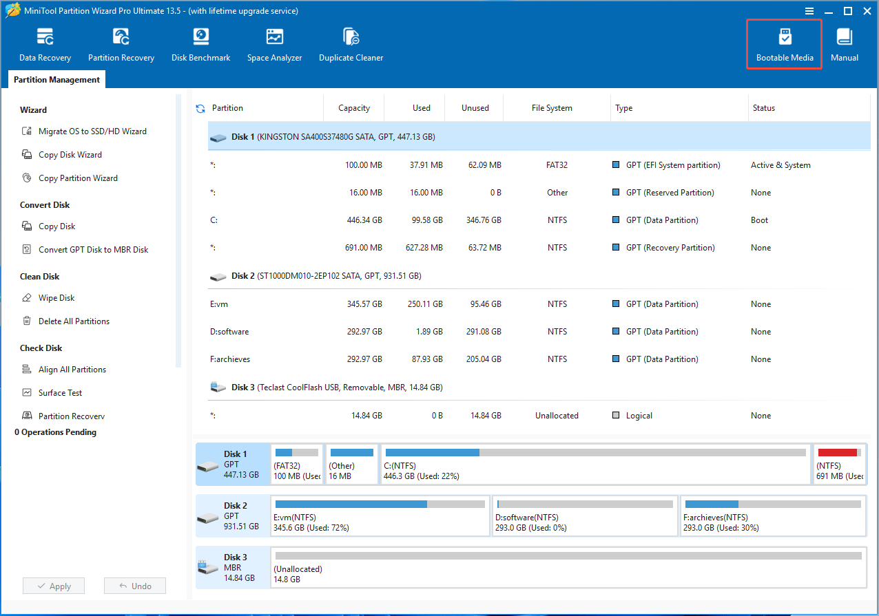The height and width of the screenshot is (616, 879).
Task: Select the Partition Management tab
Action: tap(56, 80)
